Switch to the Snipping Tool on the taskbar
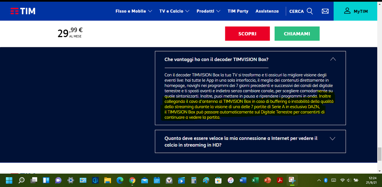The image size is (382, 187). coord(292,180)
